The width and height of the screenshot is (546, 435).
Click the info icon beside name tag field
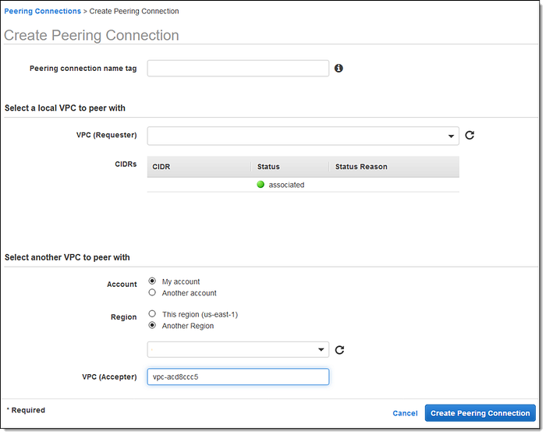pyautogui.click(x=339, y=69)
